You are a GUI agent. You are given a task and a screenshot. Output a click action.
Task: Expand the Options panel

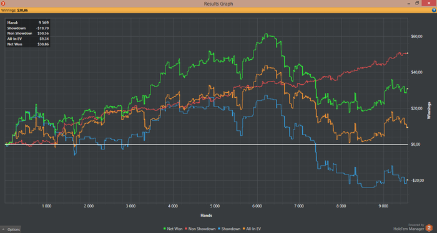tap(11, 229)
